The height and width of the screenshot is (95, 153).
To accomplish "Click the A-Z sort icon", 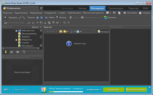I will (72, 32).
